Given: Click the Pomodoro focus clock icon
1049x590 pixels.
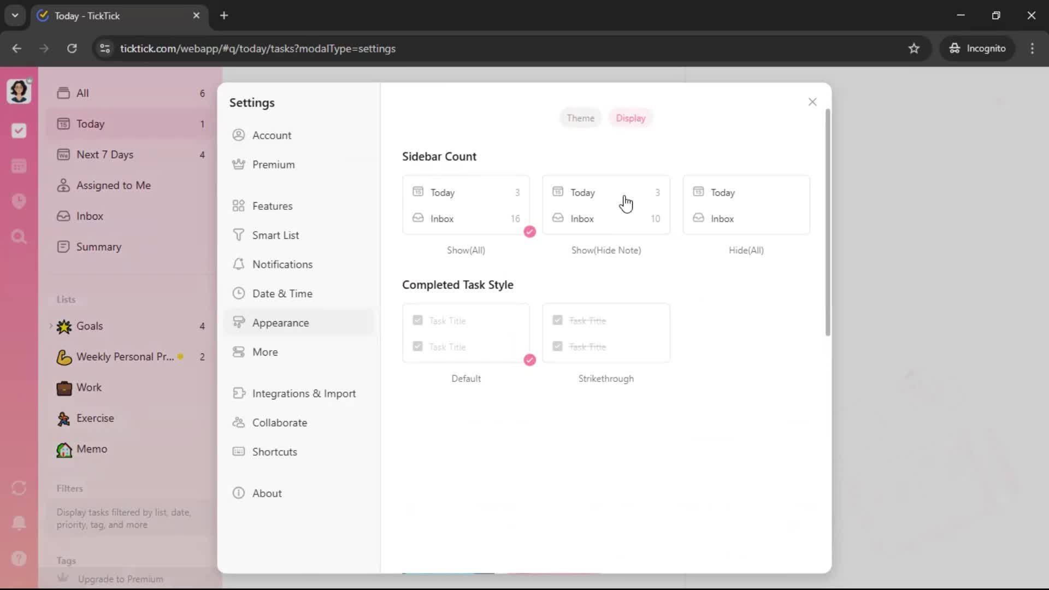Looking at the screenshot, I should [x=19, y=201].
